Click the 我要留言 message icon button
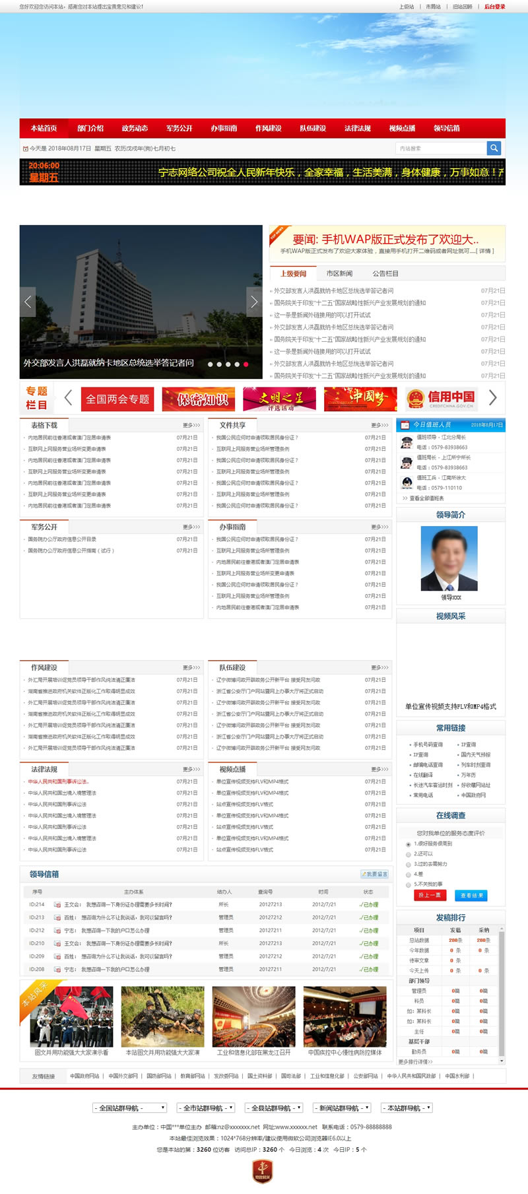This screenshot has height=1194, width=528. (374, 875)
